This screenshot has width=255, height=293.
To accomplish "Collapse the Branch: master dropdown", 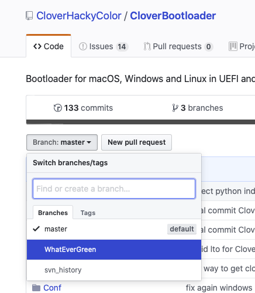I will 62,142.
